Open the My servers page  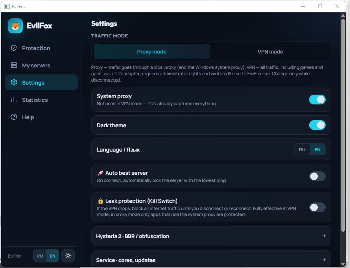click(x=41, y=65)
